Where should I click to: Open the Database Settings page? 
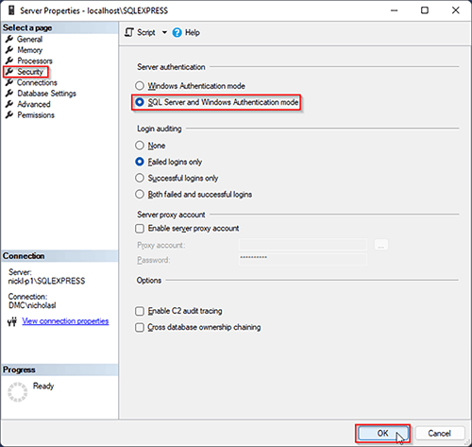(46, 94)
